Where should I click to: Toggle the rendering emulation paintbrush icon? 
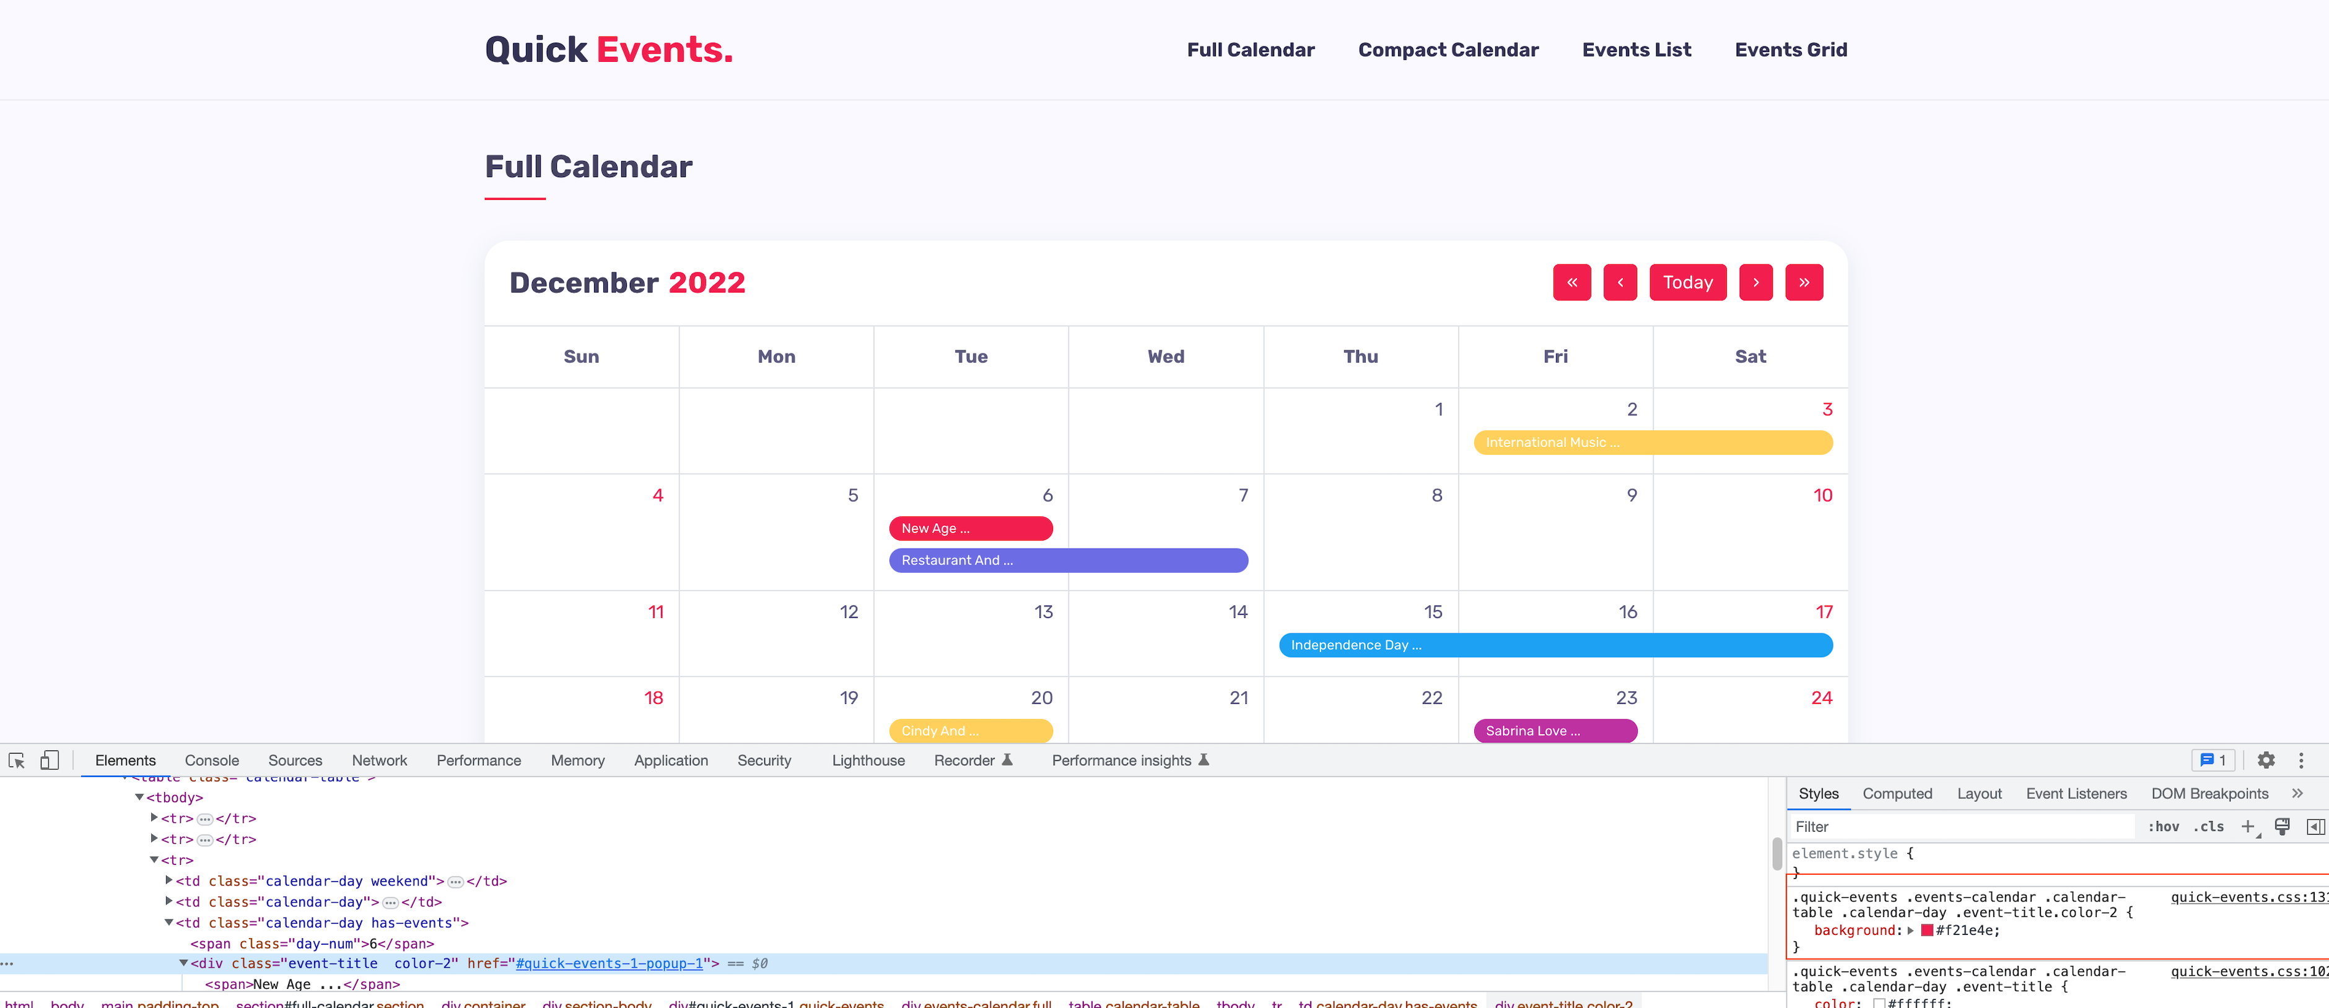[x=2282, y=827]
